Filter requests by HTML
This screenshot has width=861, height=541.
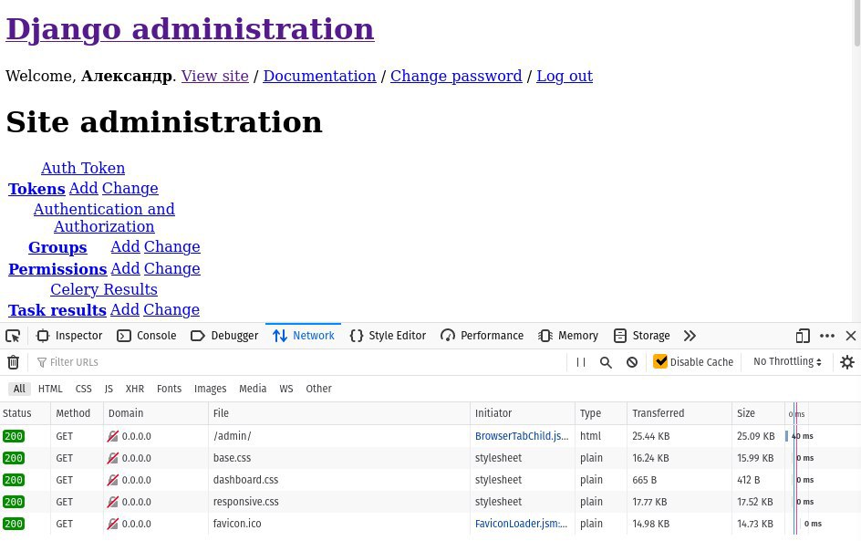click(x=50, y=389)
